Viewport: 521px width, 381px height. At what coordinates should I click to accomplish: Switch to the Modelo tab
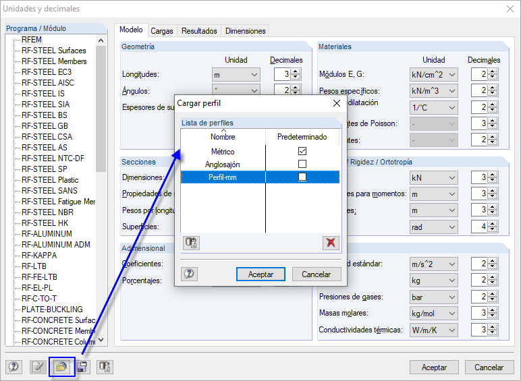pyautogui.click(x=131, y=30)
